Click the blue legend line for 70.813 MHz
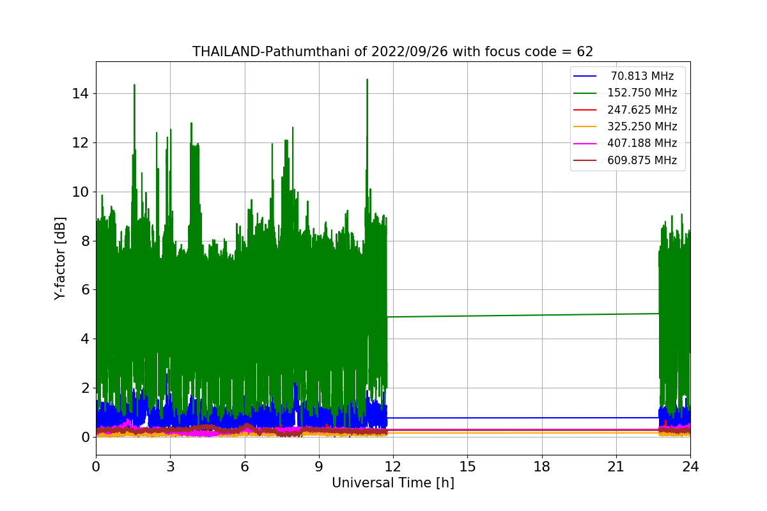Image resolution: width=767 pixels, height=511 pixels. [585, 76]
